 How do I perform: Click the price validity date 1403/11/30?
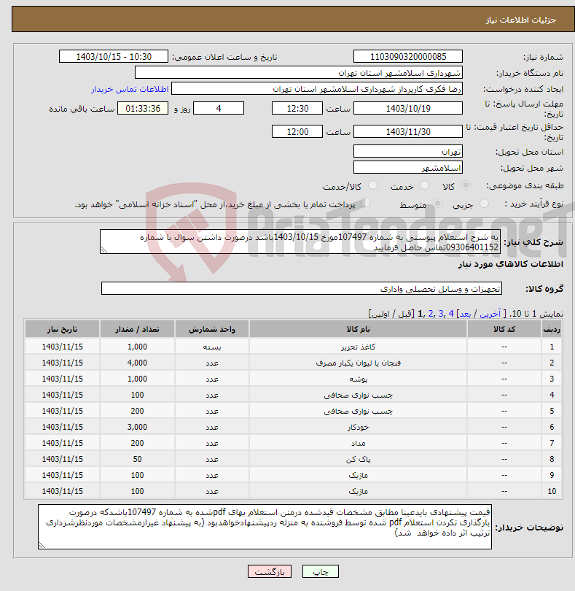tap(408, 131)
